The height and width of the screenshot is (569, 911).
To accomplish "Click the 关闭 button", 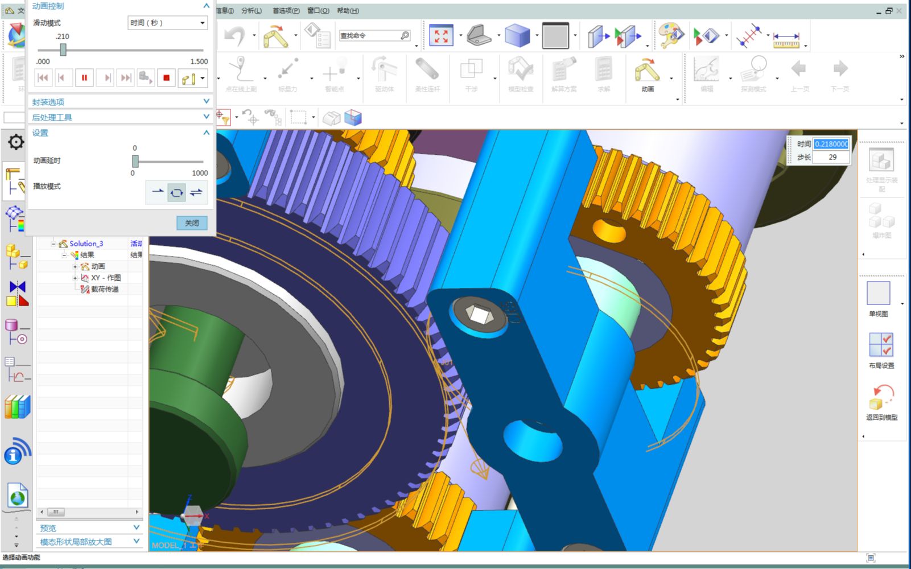I will [x=192, y=223].
